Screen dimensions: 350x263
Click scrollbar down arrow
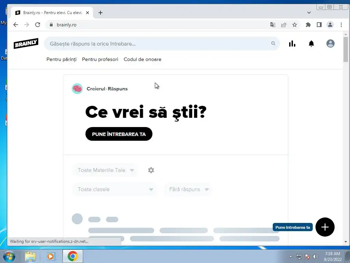click(346, 242)
